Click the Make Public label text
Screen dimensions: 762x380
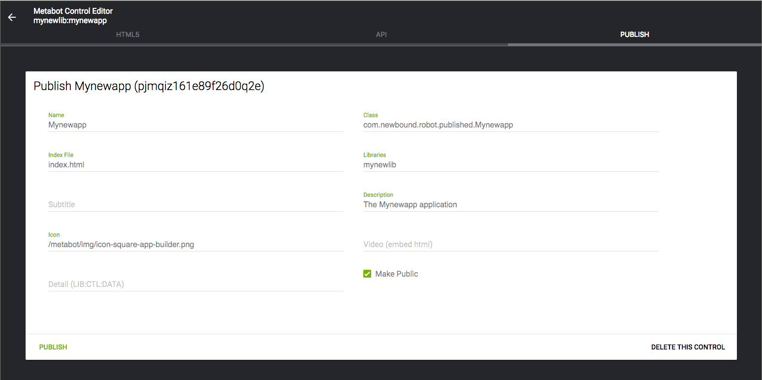click(x=396, y=274)
